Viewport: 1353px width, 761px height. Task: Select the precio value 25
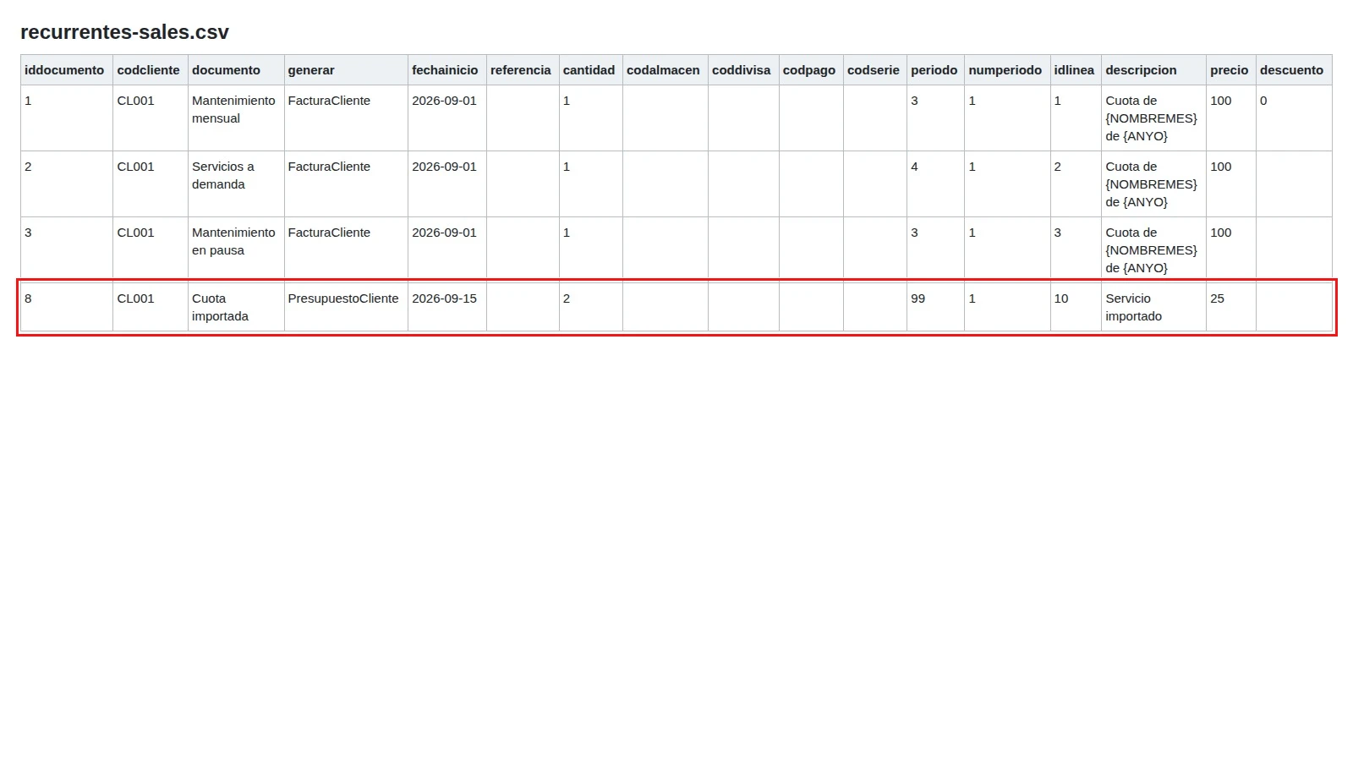1231,307
